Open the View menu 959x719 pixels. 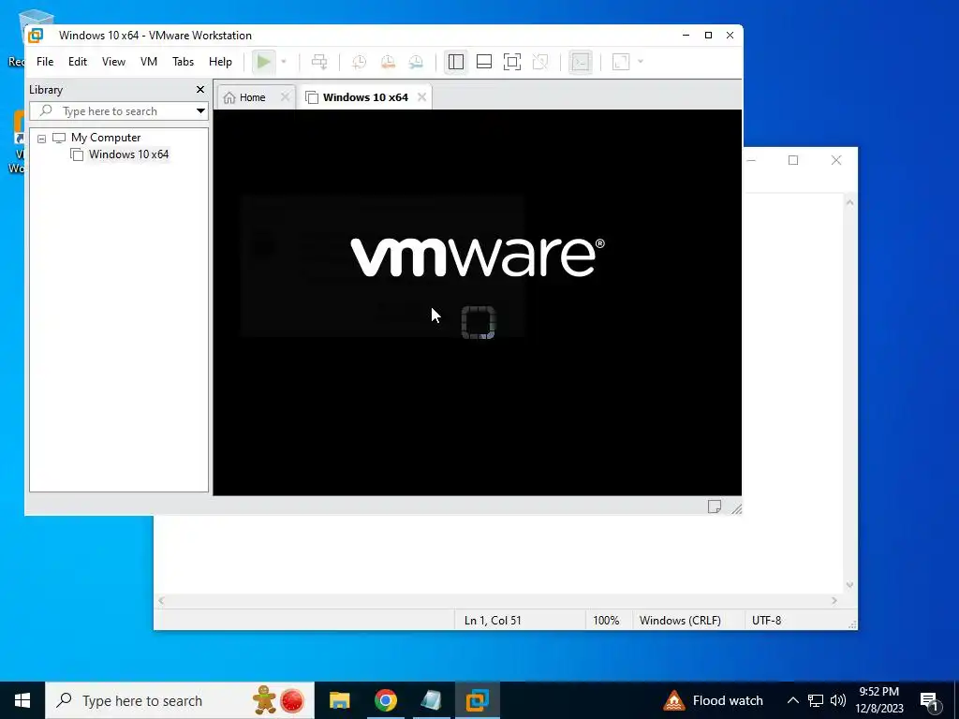tap(113, 62)
